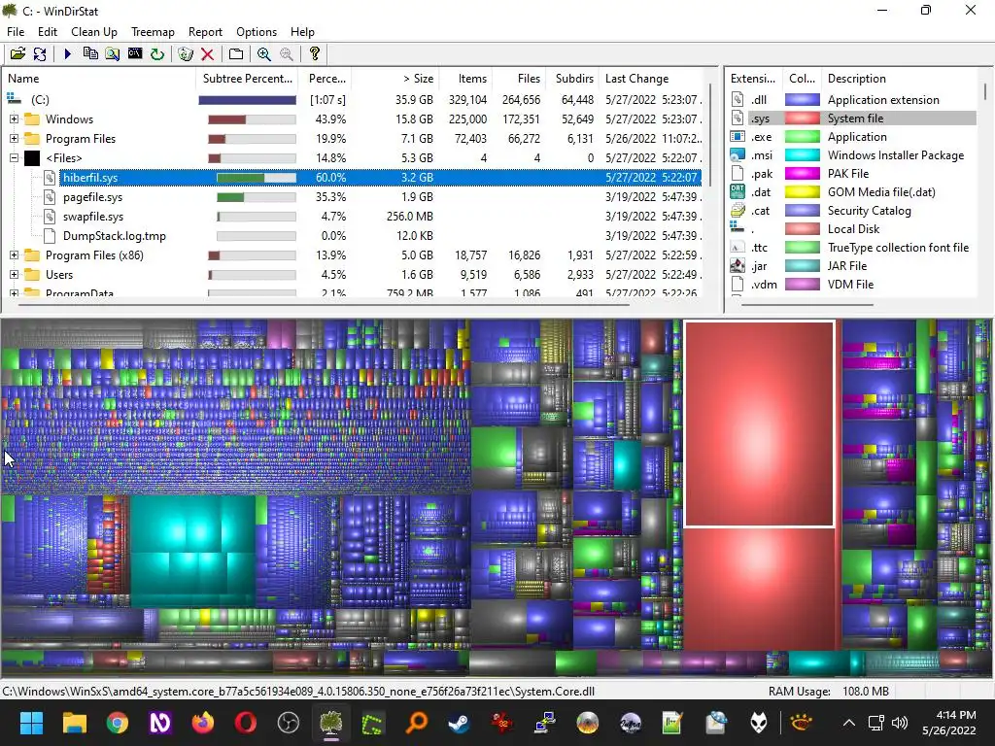Open the Clean Up menu

(94, 32)
